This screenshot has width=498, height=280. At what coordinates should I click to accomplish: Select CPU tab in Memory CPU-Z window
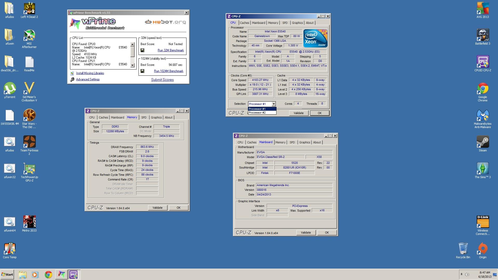(x=92, y=117)
